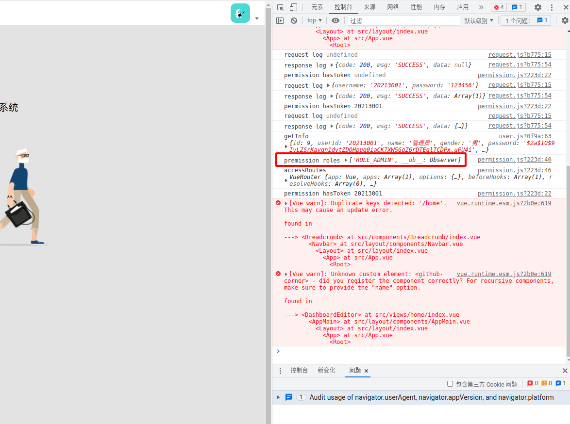Show more DevTools tabs chevron

pyautogui.click(x=481, y=7)
